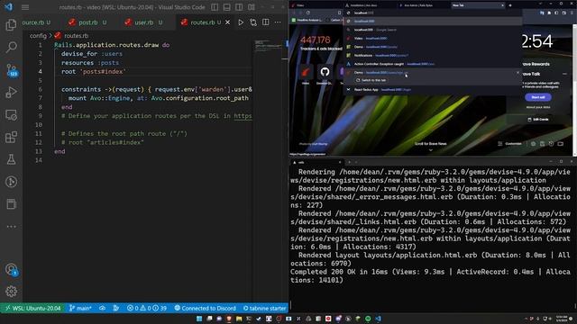The image size is (577, 324).
Task: Open the Customize Layout button
Action: click(x=252, y=7)
